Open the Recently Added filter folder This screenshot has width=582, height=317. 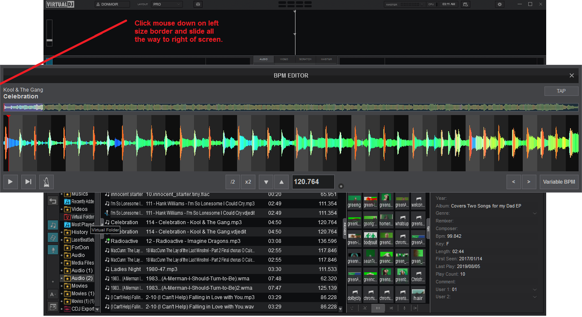[79, 202]
